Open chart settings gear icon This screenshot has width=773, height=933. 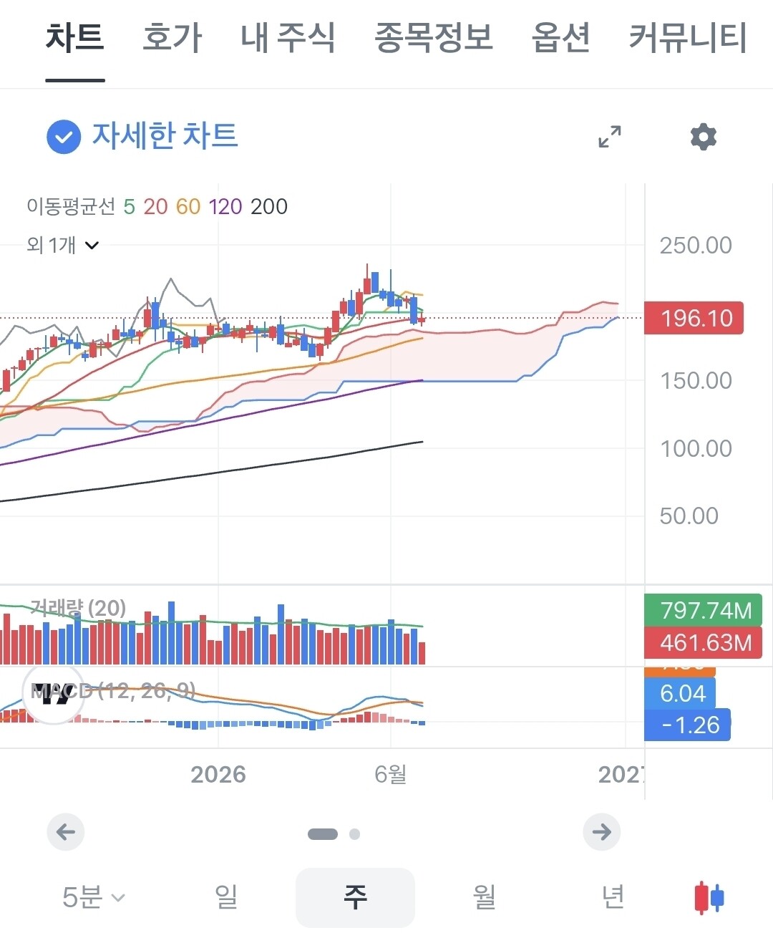(x=703, y=136)
